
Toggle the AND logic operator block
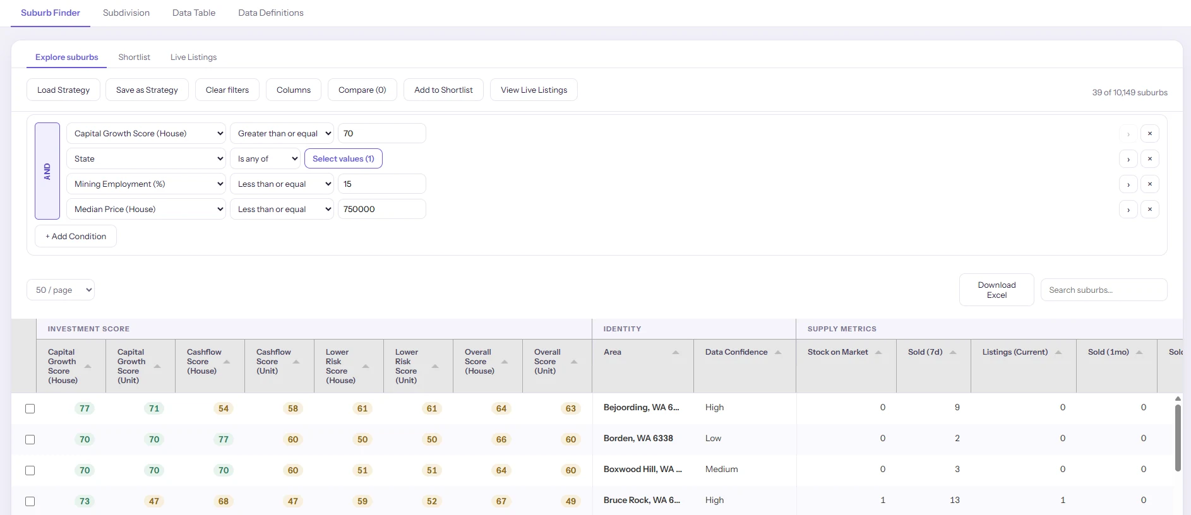point(47,171)
